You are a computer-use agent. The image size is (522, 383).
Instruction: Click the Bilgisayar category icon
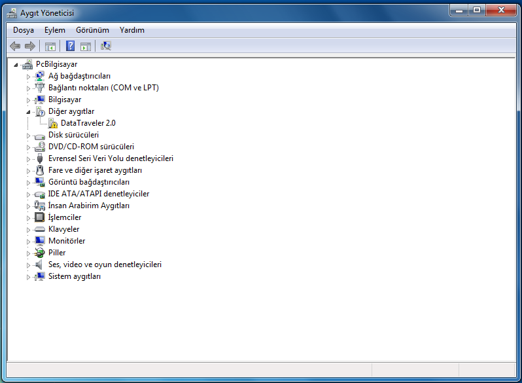(40, 100)
